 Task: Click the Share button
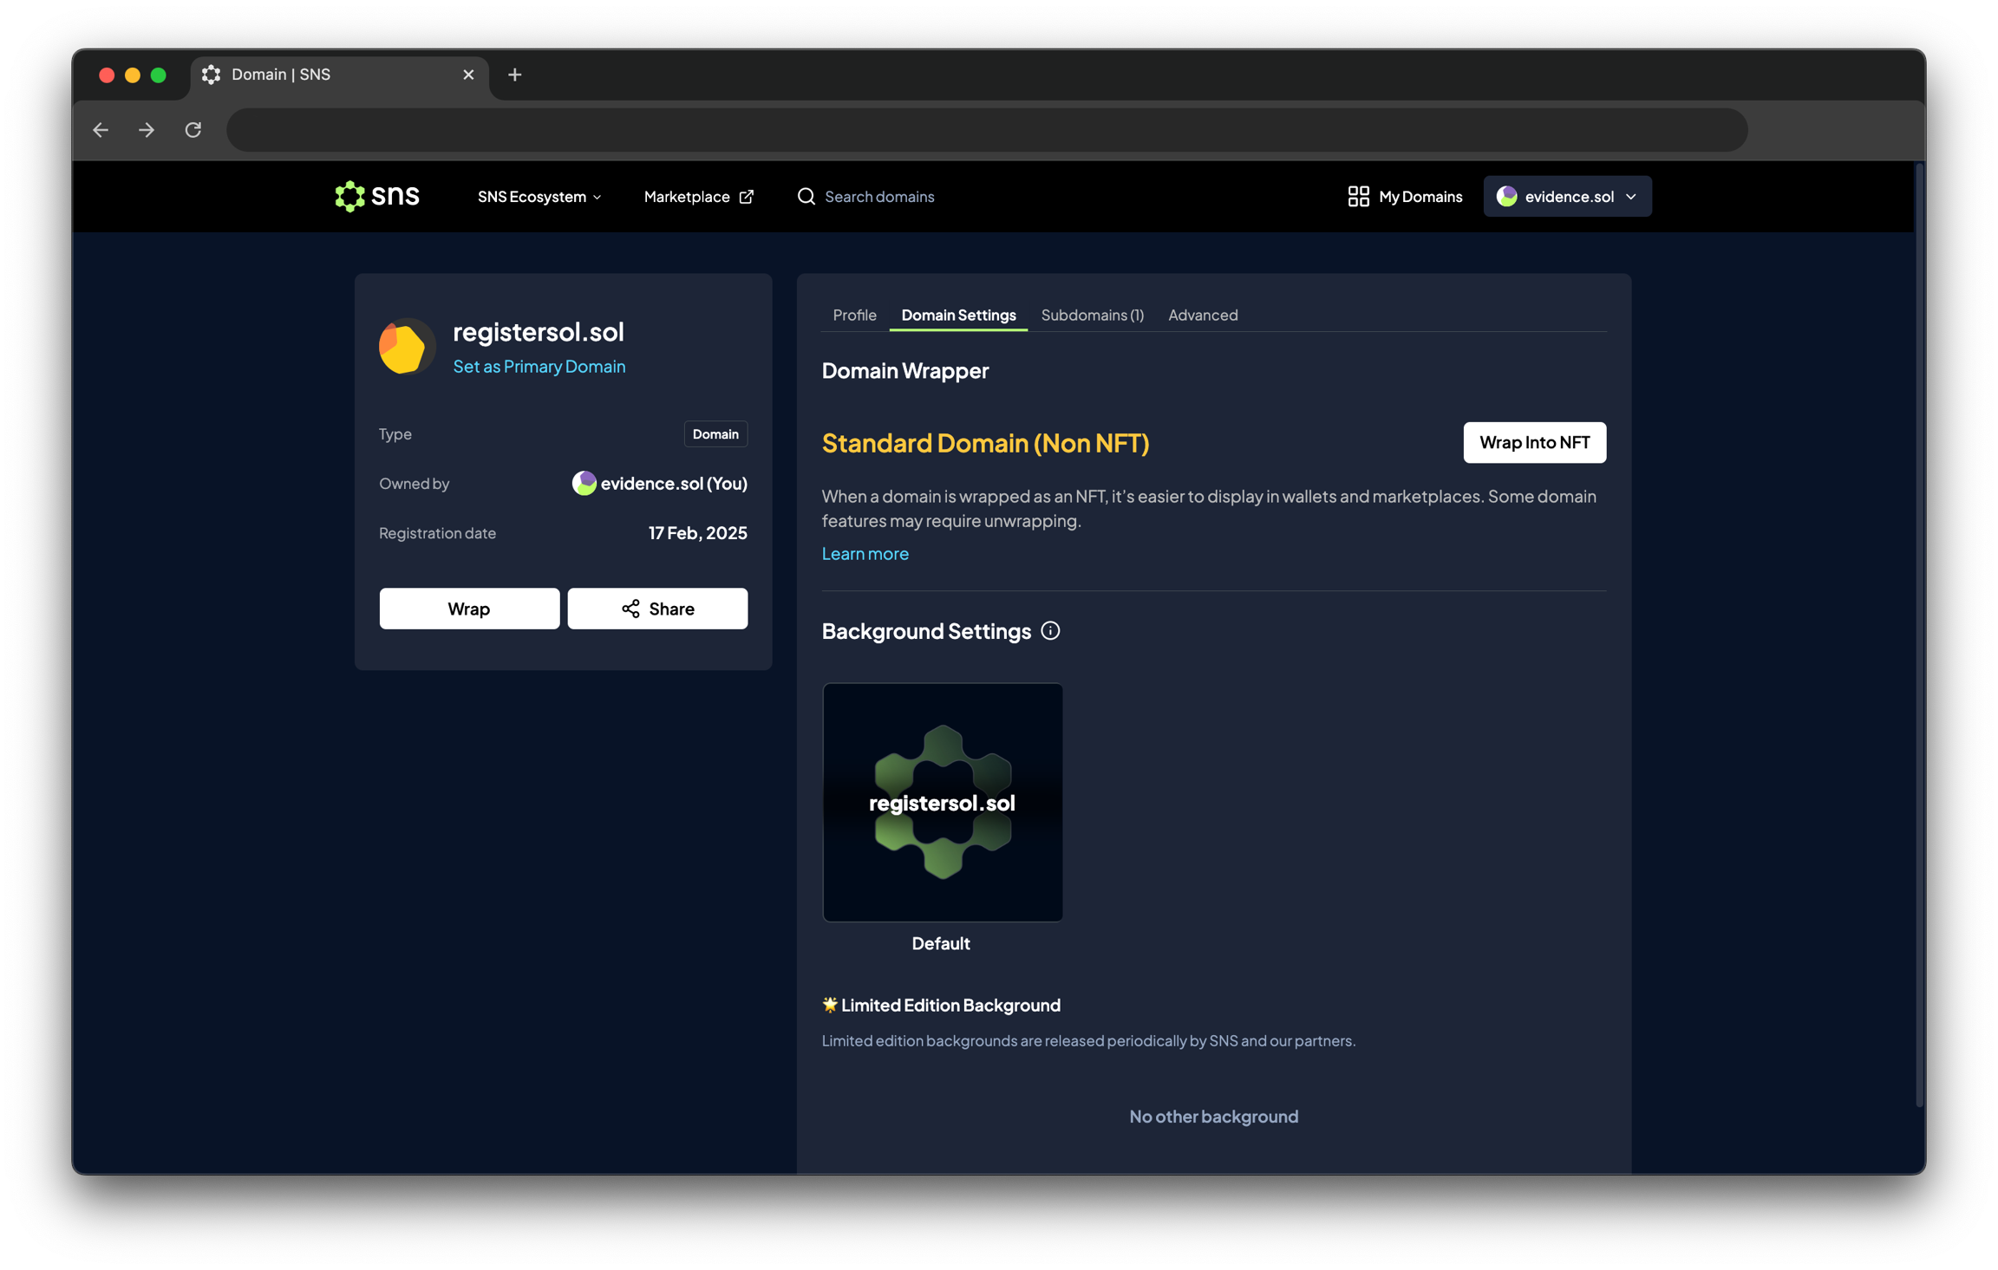(x=657, y=609)
